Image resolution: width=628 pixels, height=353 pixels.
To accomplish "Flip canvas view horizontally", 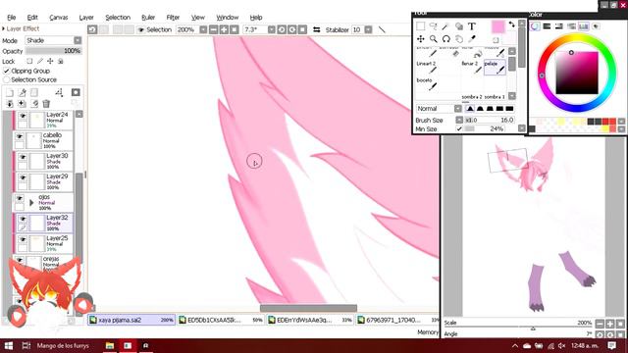I will (x=316, y=29).
